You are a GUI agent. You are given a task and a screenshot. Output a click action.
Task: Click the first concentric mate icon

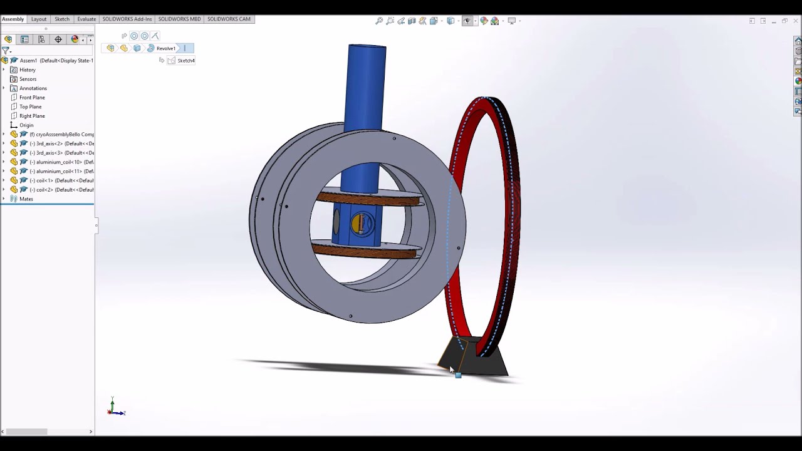pyautogui.click(x=134, y=36)
